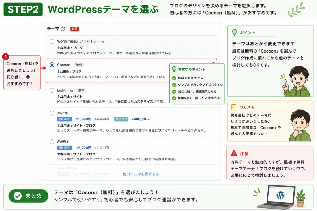Click the lightbulb icon beside おすすめポイント
317x211 pixels.
click(174, 69)
